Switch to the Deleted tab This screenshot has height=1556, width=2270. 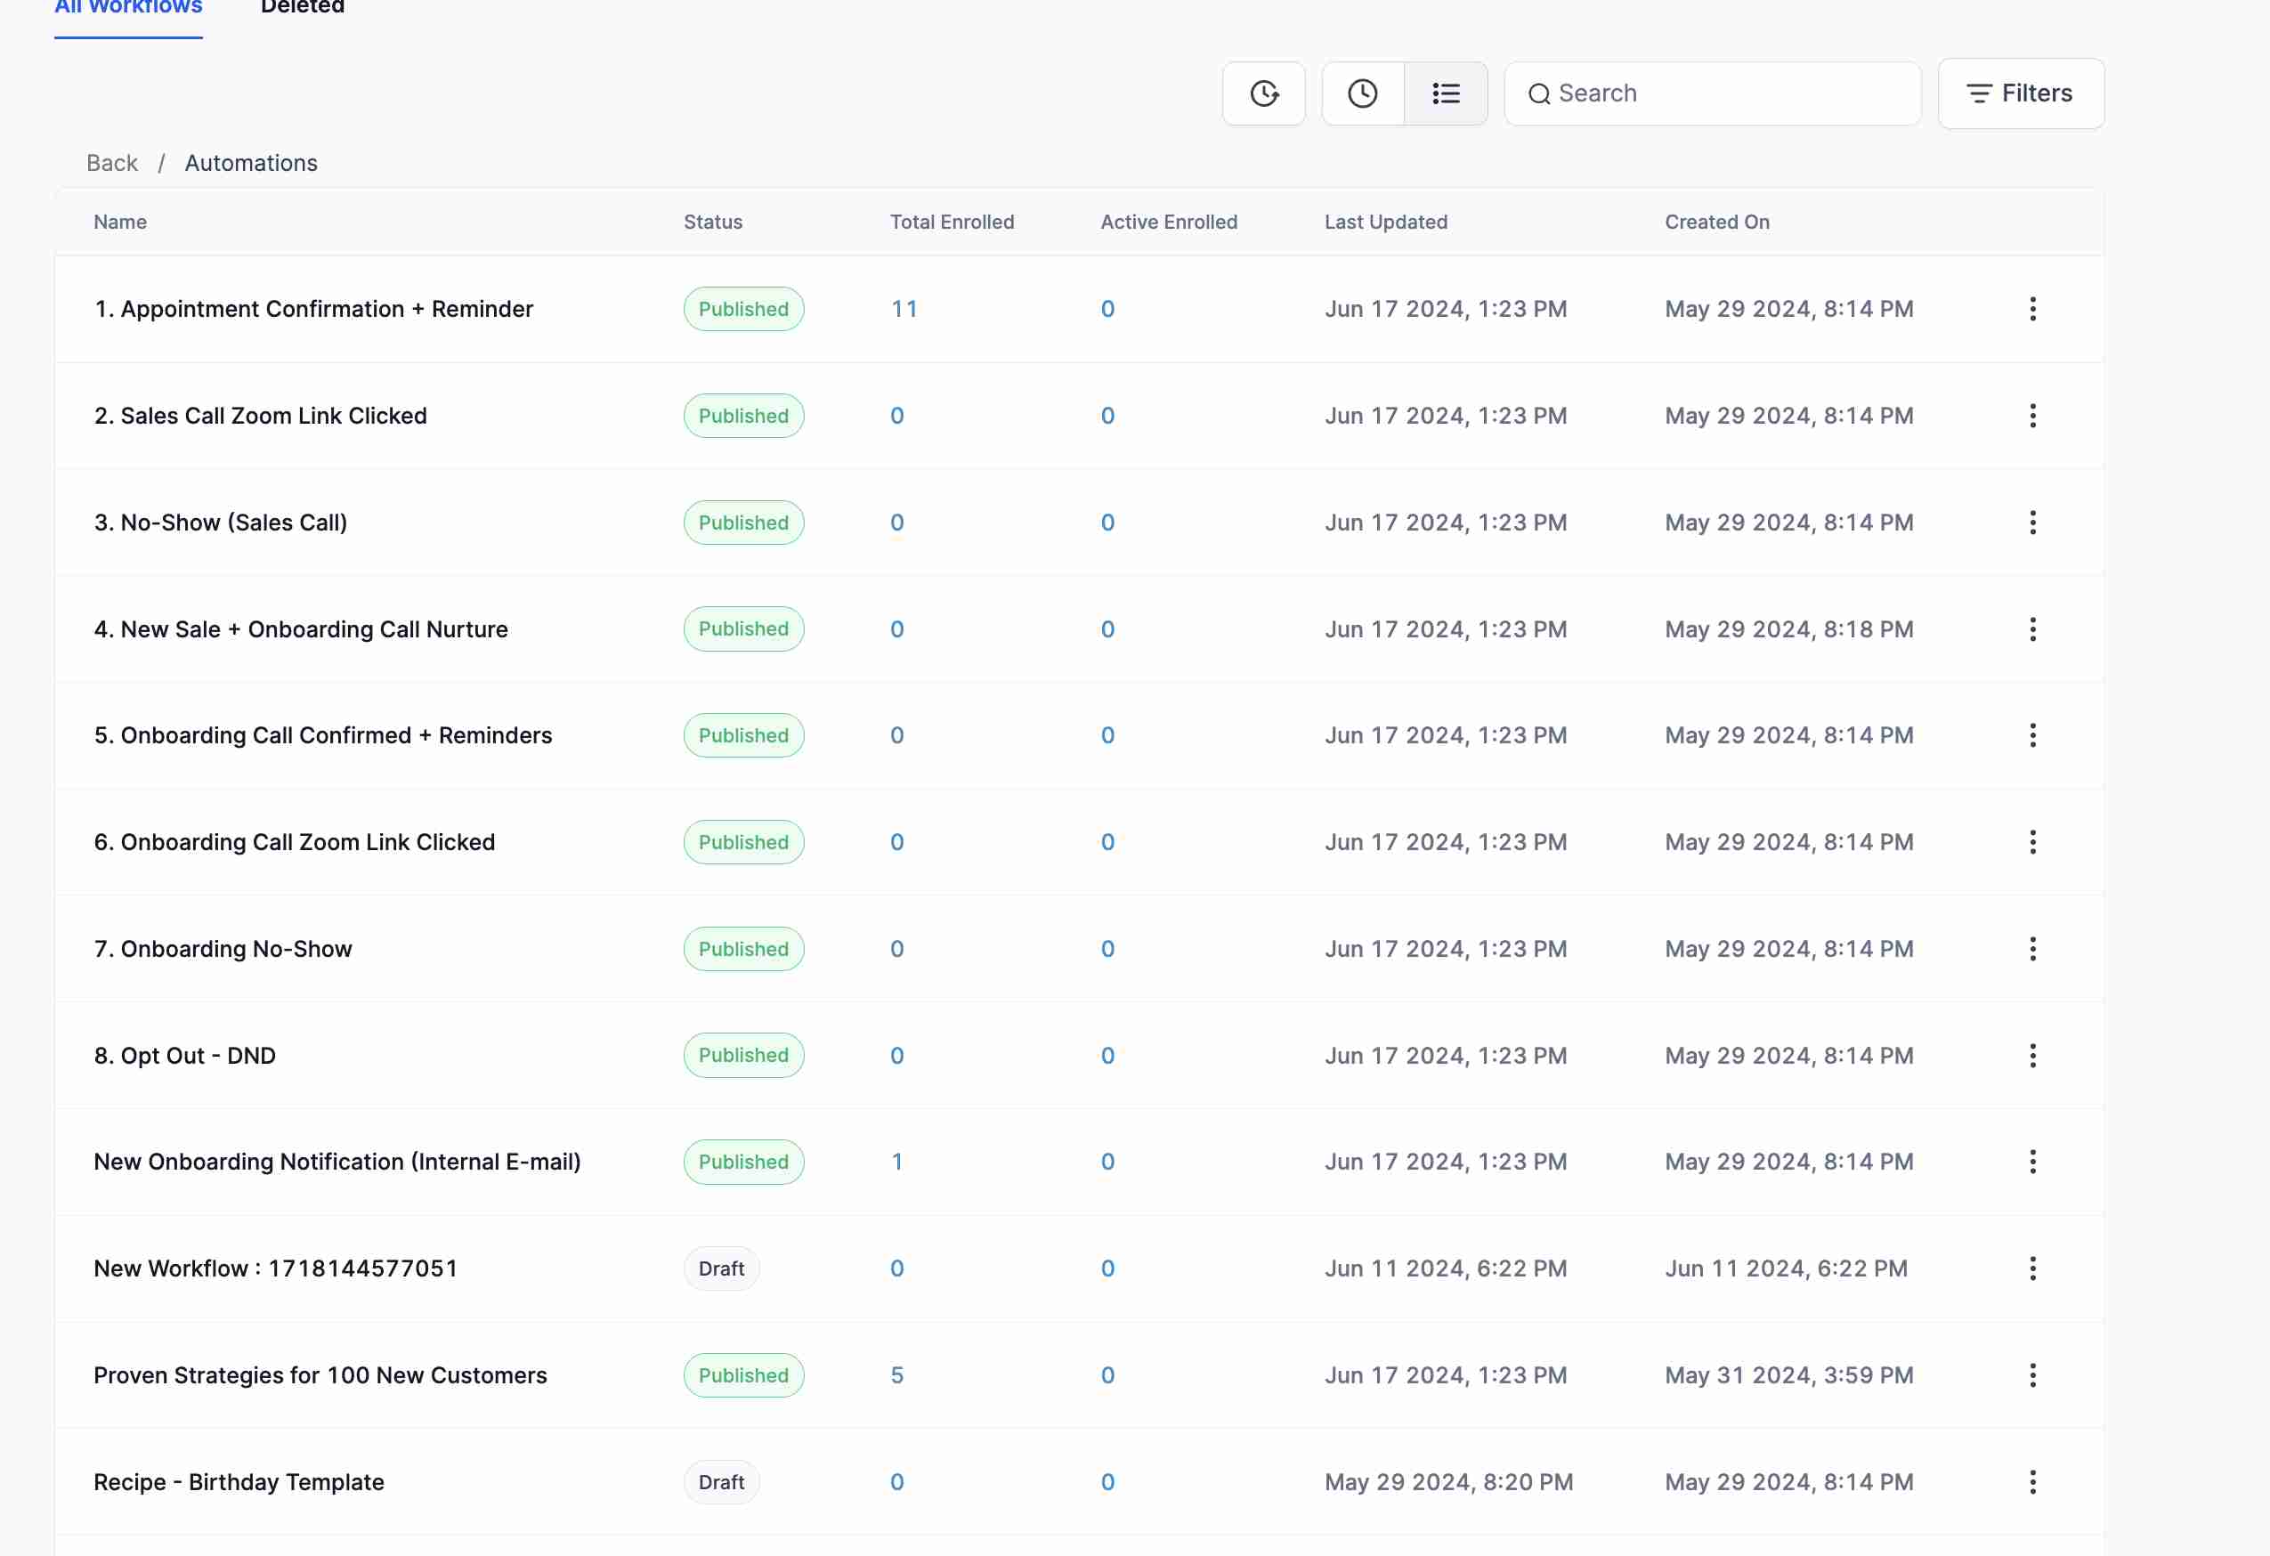302,10
